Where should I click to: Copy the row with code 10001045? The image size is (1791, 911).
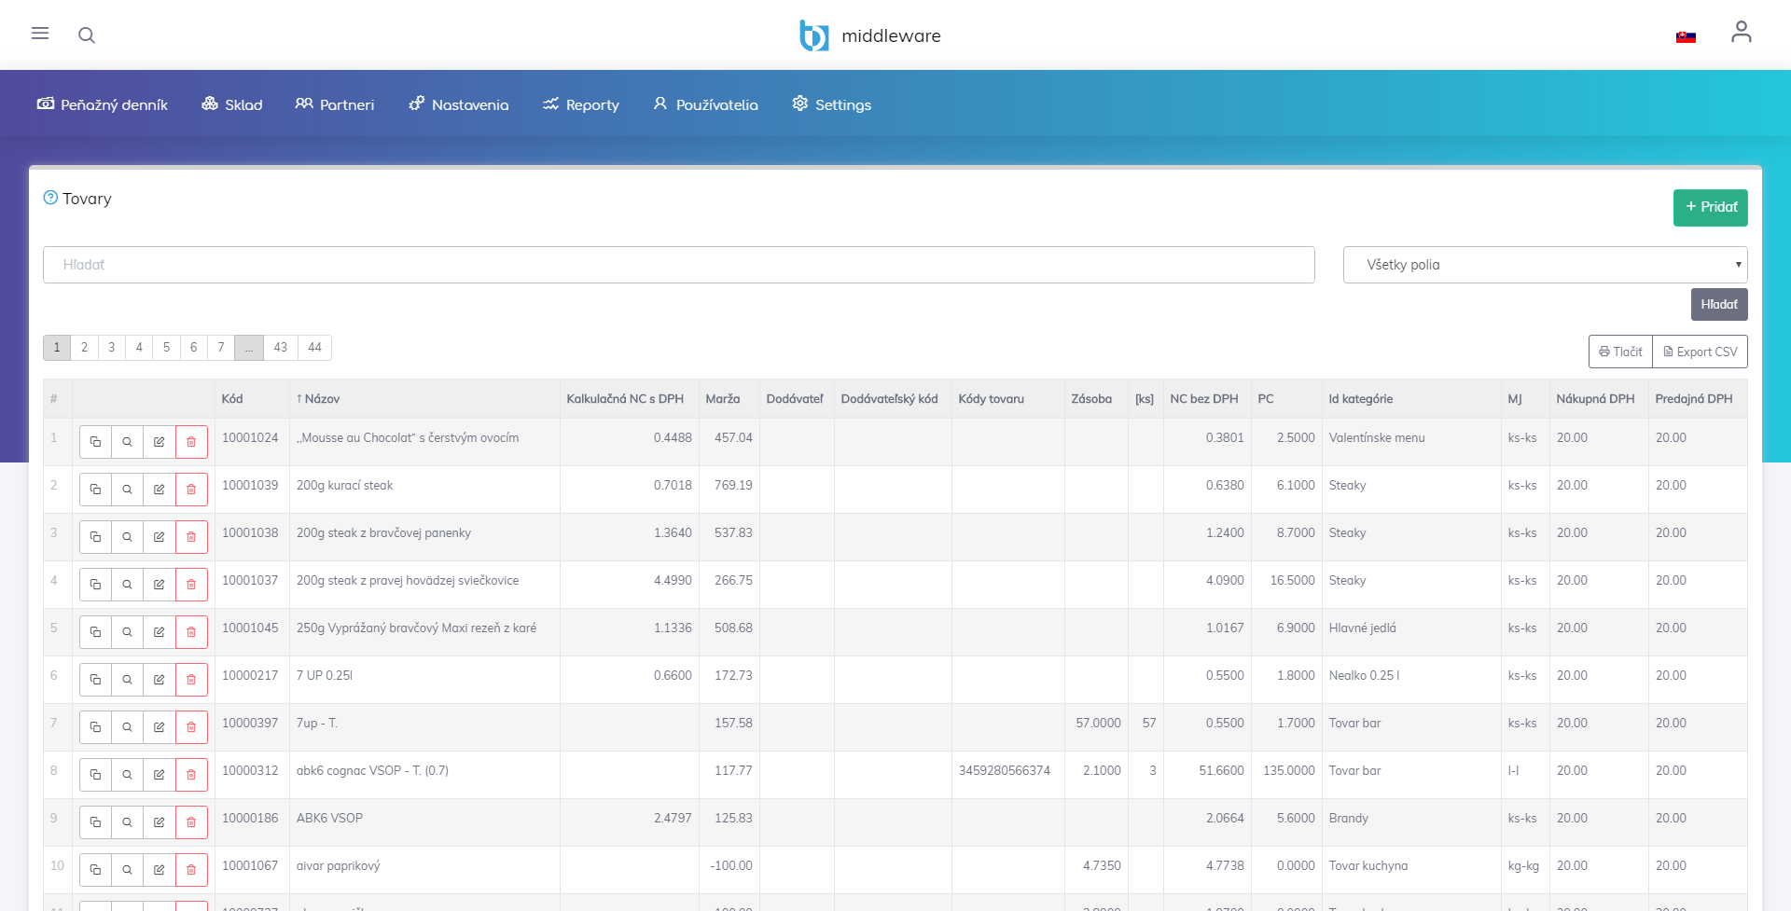coord(95,632)
